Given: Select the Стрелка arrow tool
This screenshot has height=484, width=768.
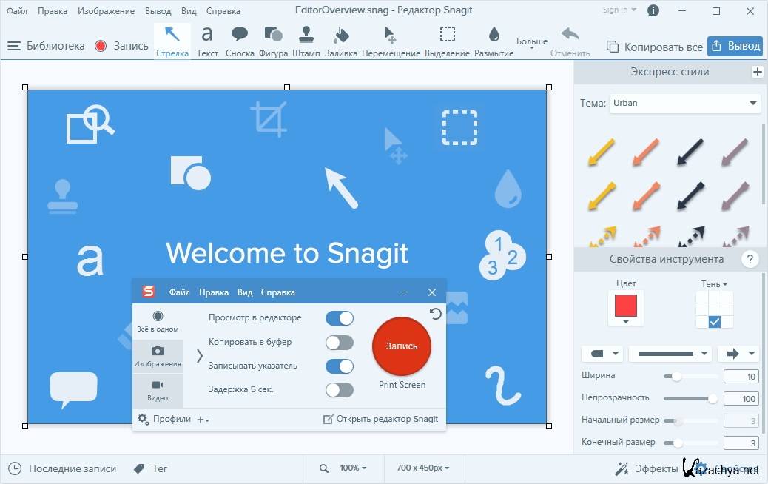Looking at the screenshot, I should (x=172, y=40).
